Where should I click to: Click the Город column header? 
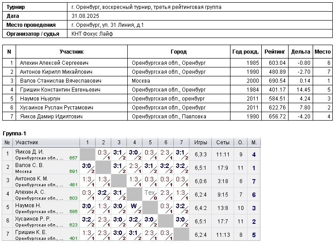coord(179,52)
